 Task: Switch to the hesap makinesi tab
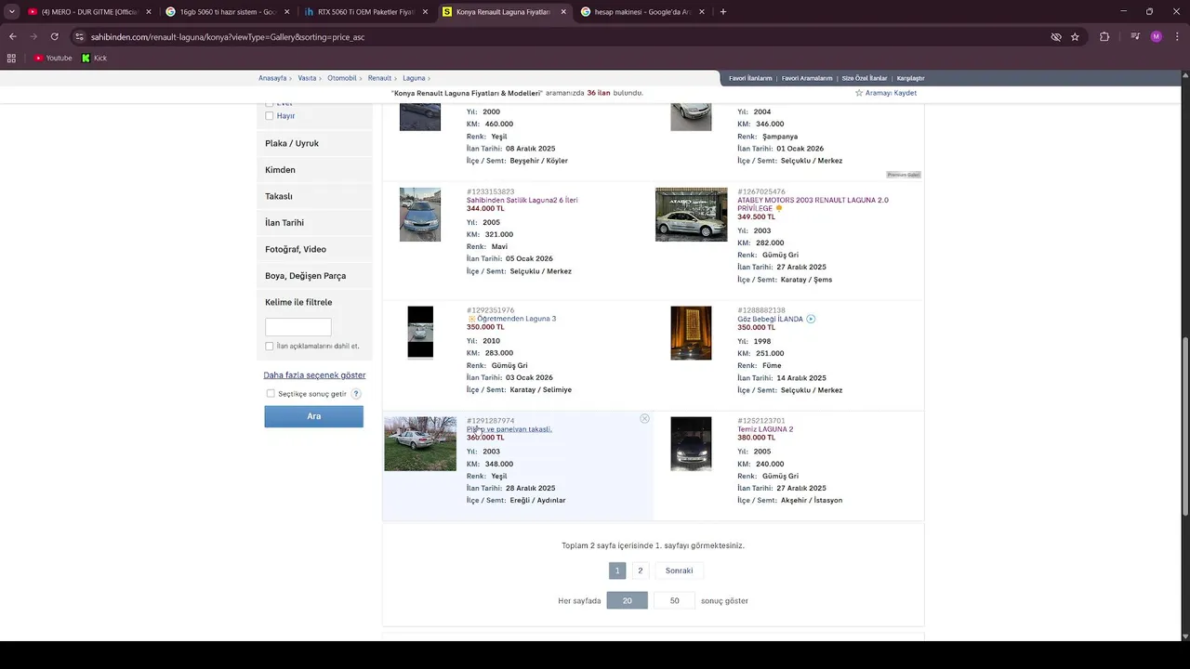(641, 12)
